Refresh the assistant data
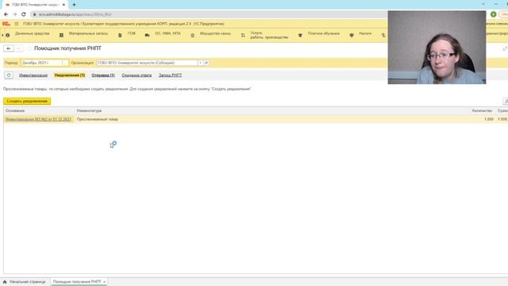Image resolution: width=508 pixels, height=286 pixels. tap(9, 75)
